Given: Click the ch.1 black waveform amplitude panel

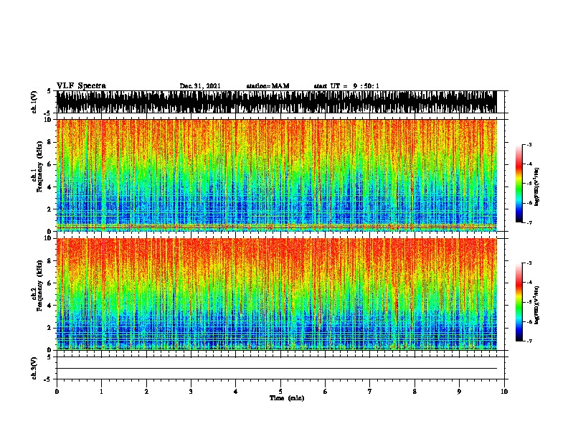Looking at the screenshot, I should coord(277,102).
